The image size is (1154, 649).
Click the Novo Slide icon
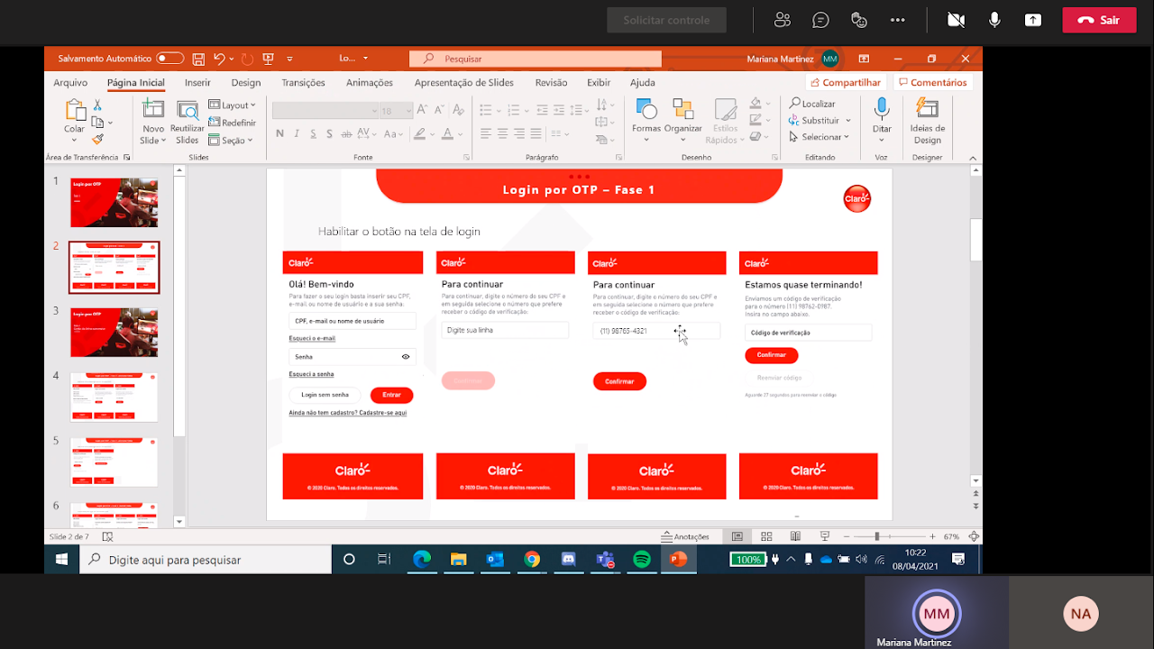(152, 110)
